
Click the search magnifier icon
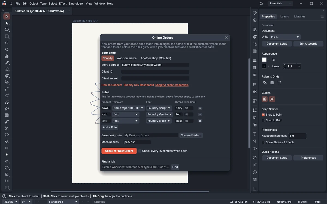pyautogui.click(x=261, y=4)
